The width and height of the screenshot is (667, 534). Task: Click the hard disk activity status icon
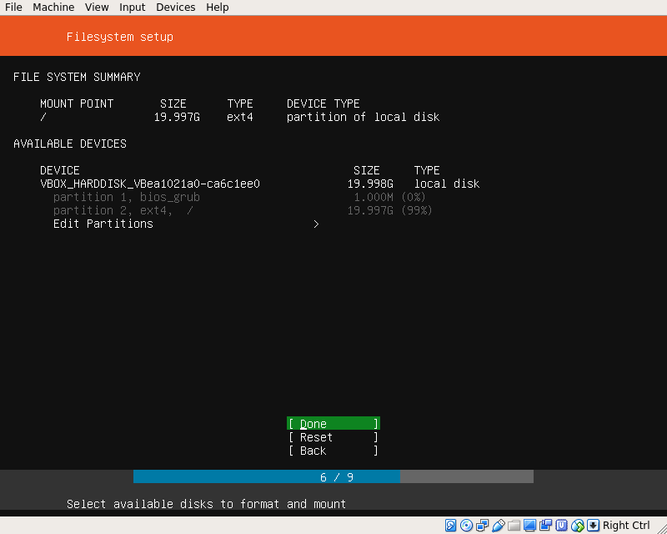pos(451,526)
